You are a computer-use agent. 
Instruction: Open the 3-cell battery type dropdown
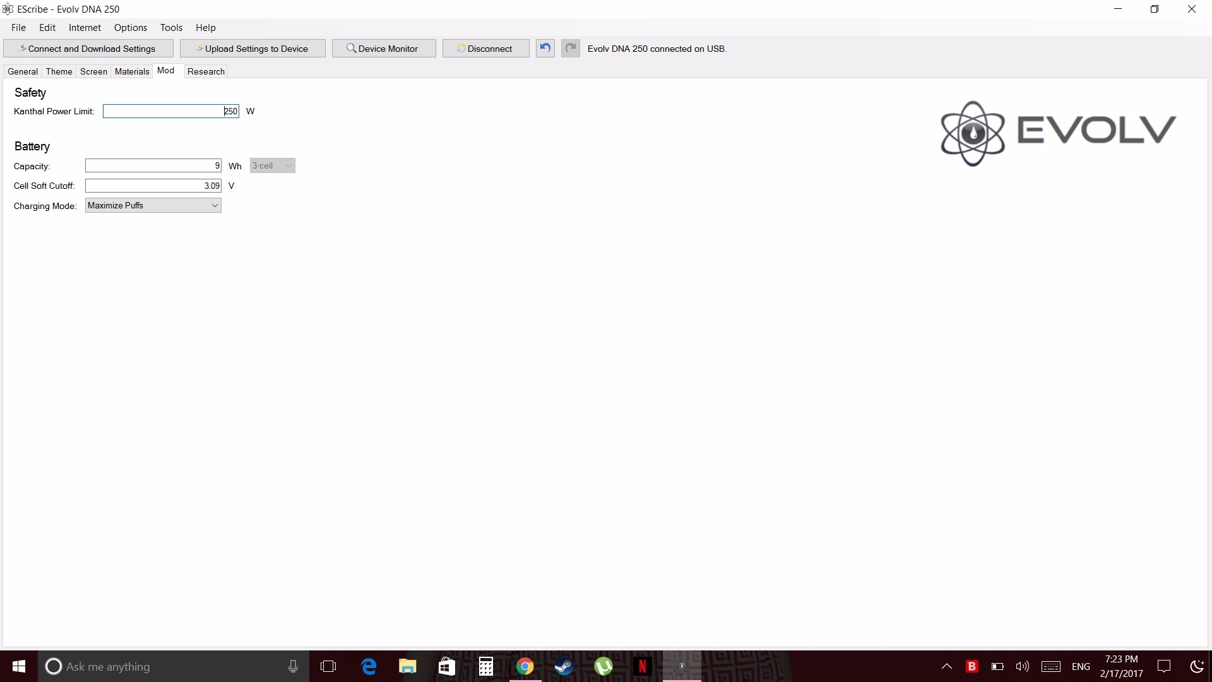point(272,166)
